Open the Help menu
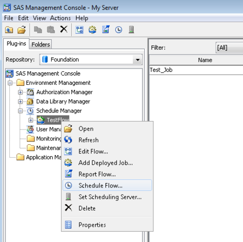Viewport: 243px width, 242px height. click(82, 18)
